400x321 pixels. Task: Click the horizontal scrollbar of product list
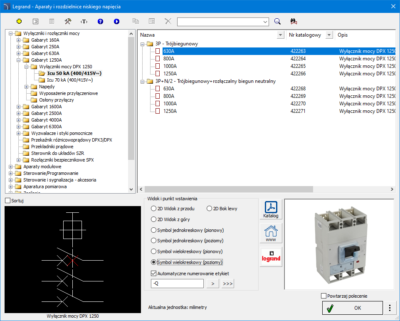click(x=229, y=189)
